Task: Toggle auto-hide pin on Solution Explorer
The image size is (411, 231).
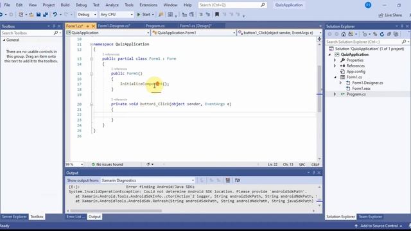Action: [402, 26]
